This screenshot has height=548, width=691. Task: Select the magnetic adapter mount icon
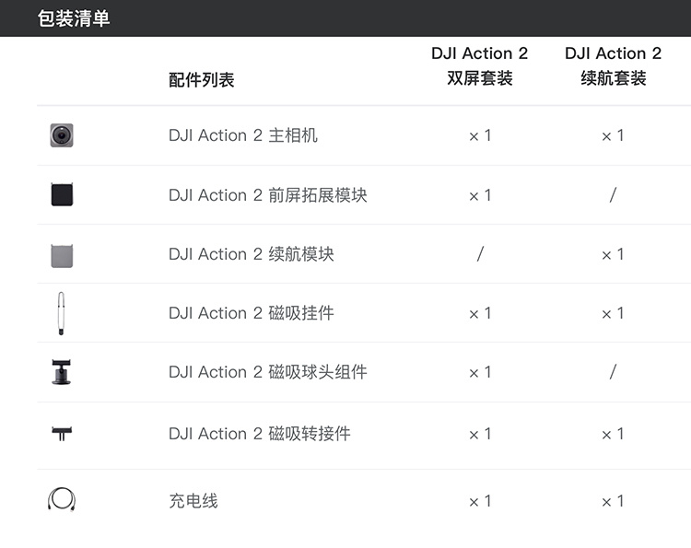62,434
